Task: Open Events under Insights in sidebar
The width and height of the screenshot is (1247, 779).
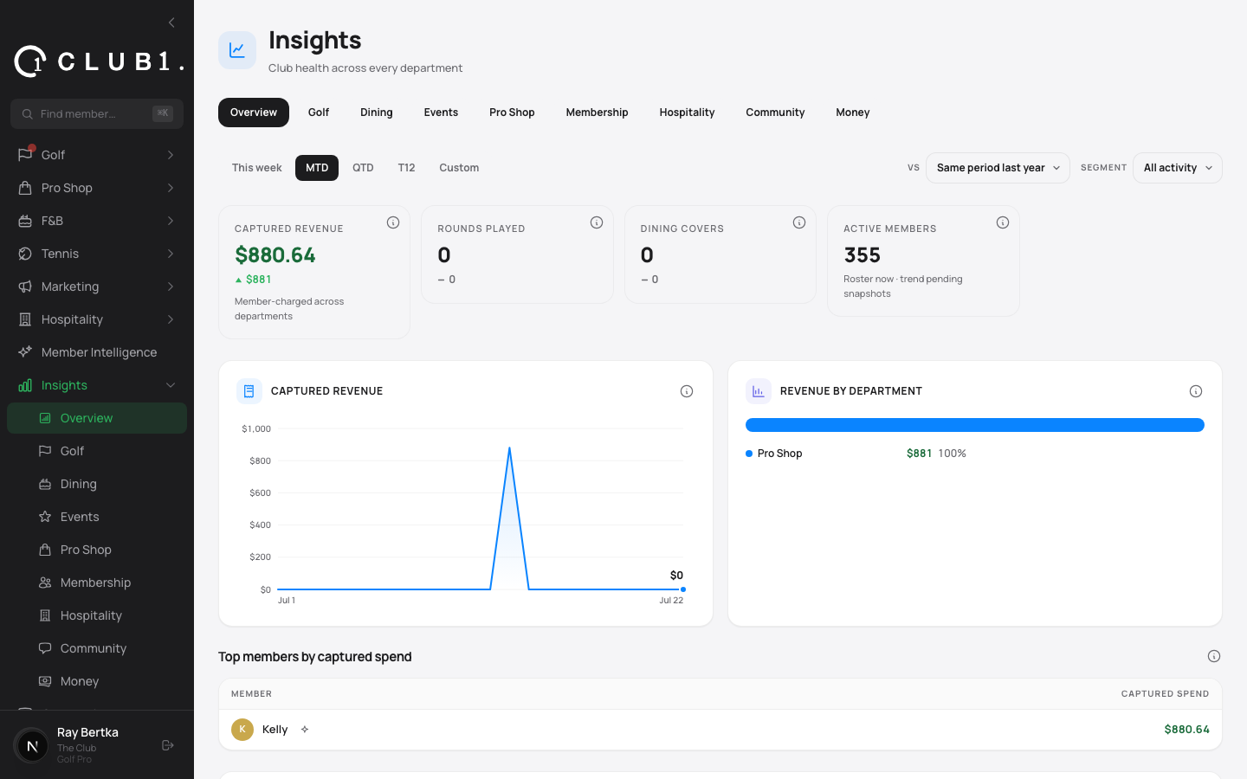Action: tap(97, 517)
